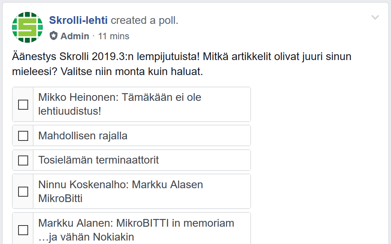Click the 'Tosielämän terminaattorit' option label
The height and width of the screenshot is (244, 391).
pyautogui.click(x=98, y=160)
